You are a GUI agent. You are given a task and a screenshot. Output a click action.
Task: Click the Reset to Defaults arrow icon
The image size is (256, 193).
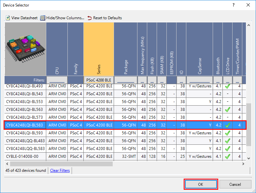point(90,18)
